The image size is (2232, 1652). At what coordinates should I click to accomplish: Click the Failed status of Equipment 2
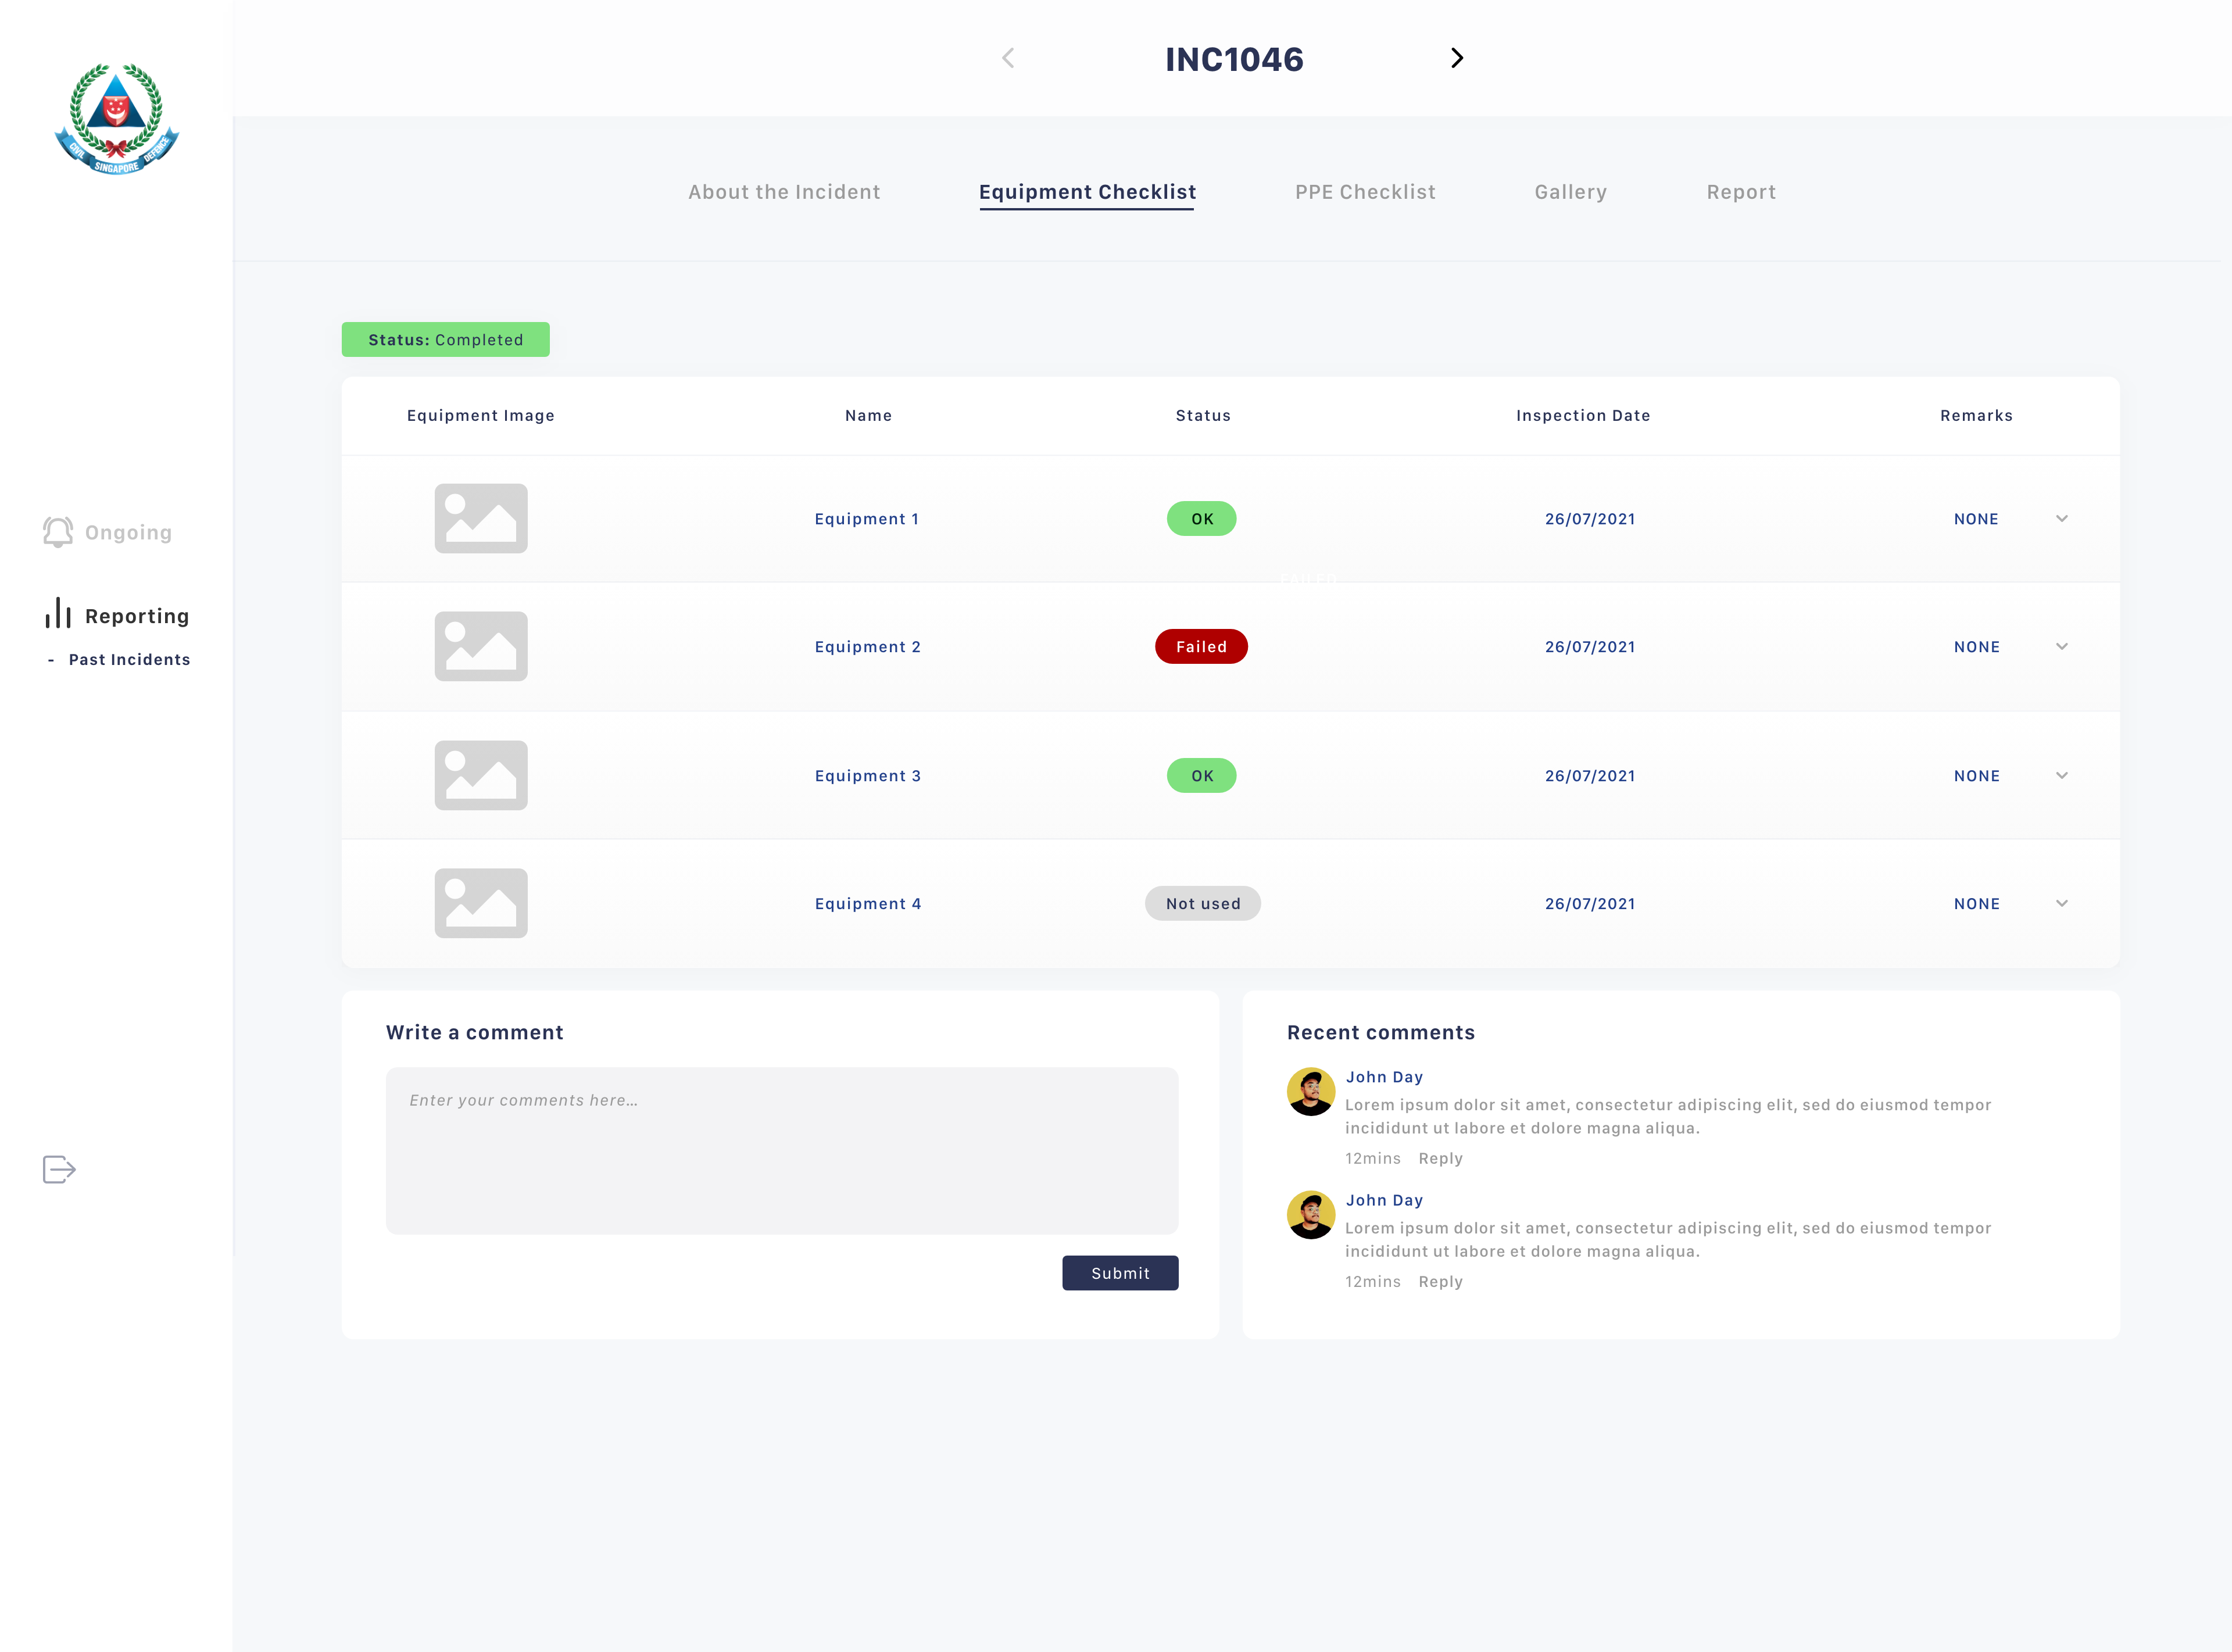coord(1201,646)
